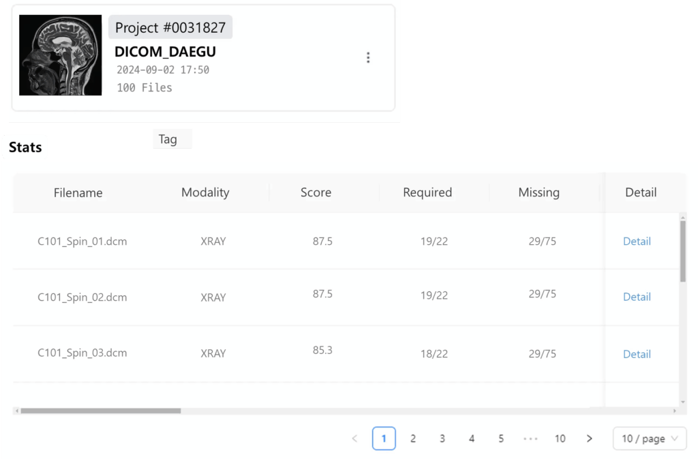Expand the pagination ellipsis for more pages
The image size is (698, 459).
(530, 439)
